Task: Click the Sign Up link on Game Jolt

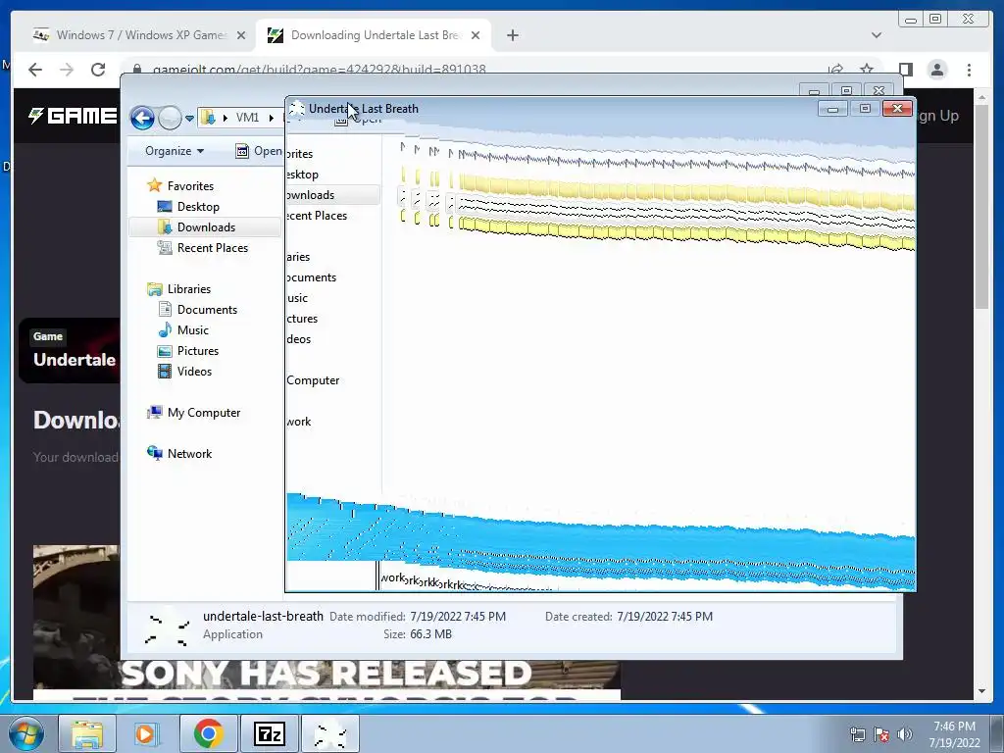Action: pos(938,116)
